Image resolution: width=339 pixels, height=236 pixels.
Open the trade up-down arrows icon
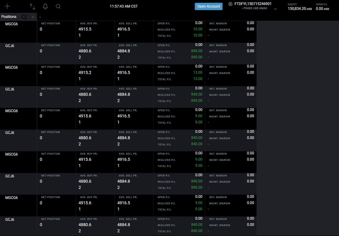click(32, 7)
